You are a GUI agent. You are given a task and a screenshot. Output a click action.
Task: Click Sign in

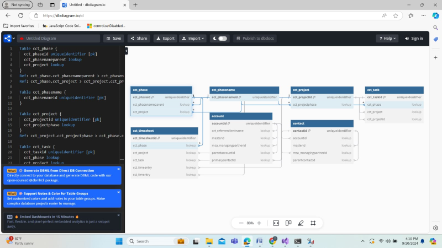coord(414,39)
